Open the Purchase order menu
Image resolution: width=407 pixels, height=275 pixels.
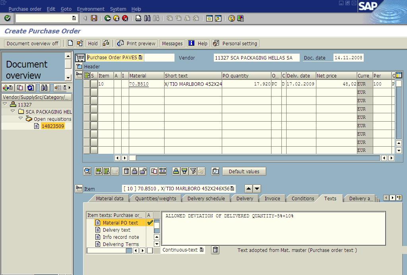tap(25, 9)
